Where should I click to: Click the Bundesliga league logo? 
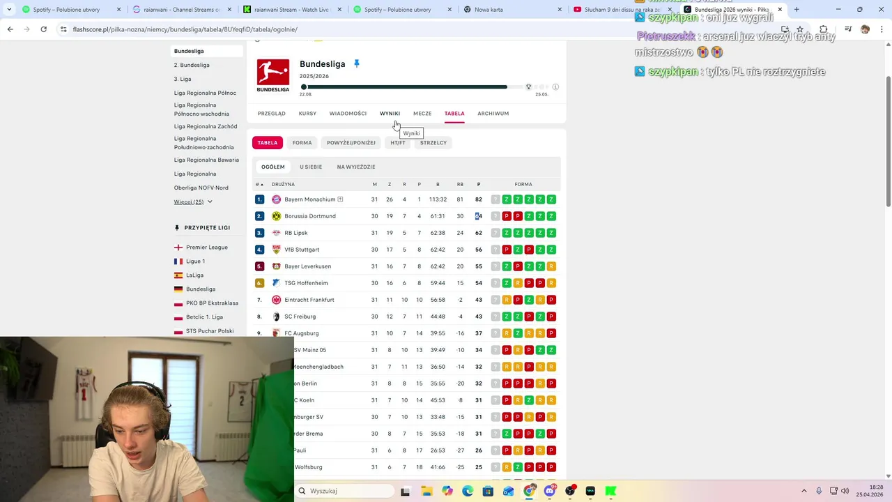click(273, 75)
